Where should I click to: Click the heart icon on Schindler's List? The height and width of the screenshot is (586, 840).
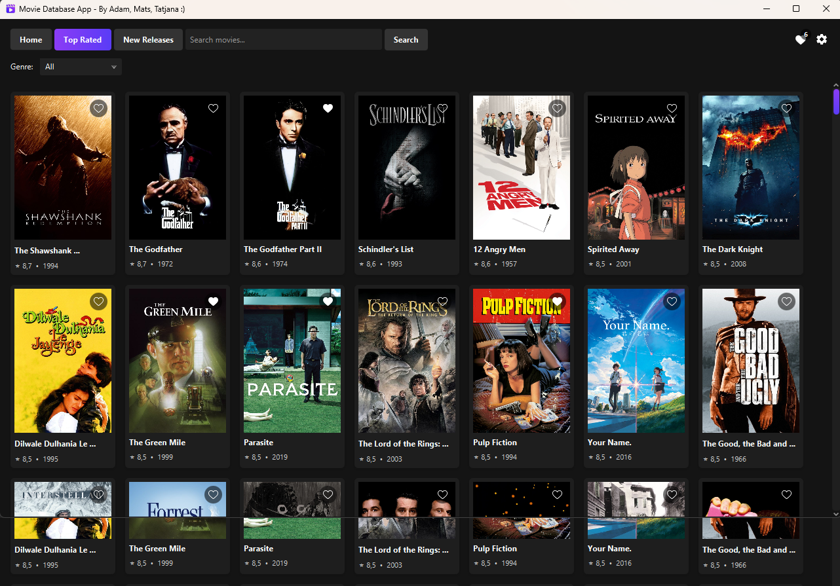pyautogui.click(x=442, y=108)
